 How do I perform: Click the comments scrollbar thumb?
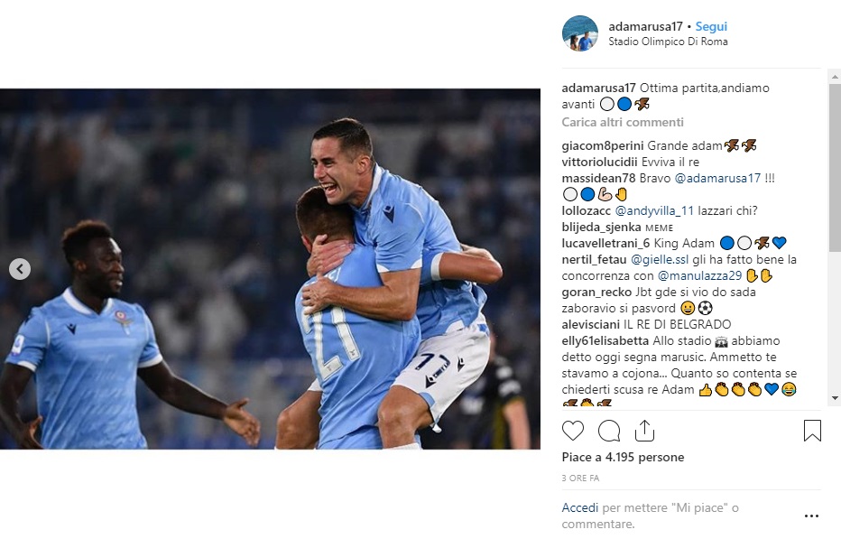click(x=835, y=168)
